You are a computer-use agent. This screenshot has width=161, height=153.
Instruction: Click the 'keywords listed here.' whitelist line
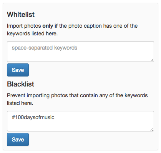[x=32, y=33]
